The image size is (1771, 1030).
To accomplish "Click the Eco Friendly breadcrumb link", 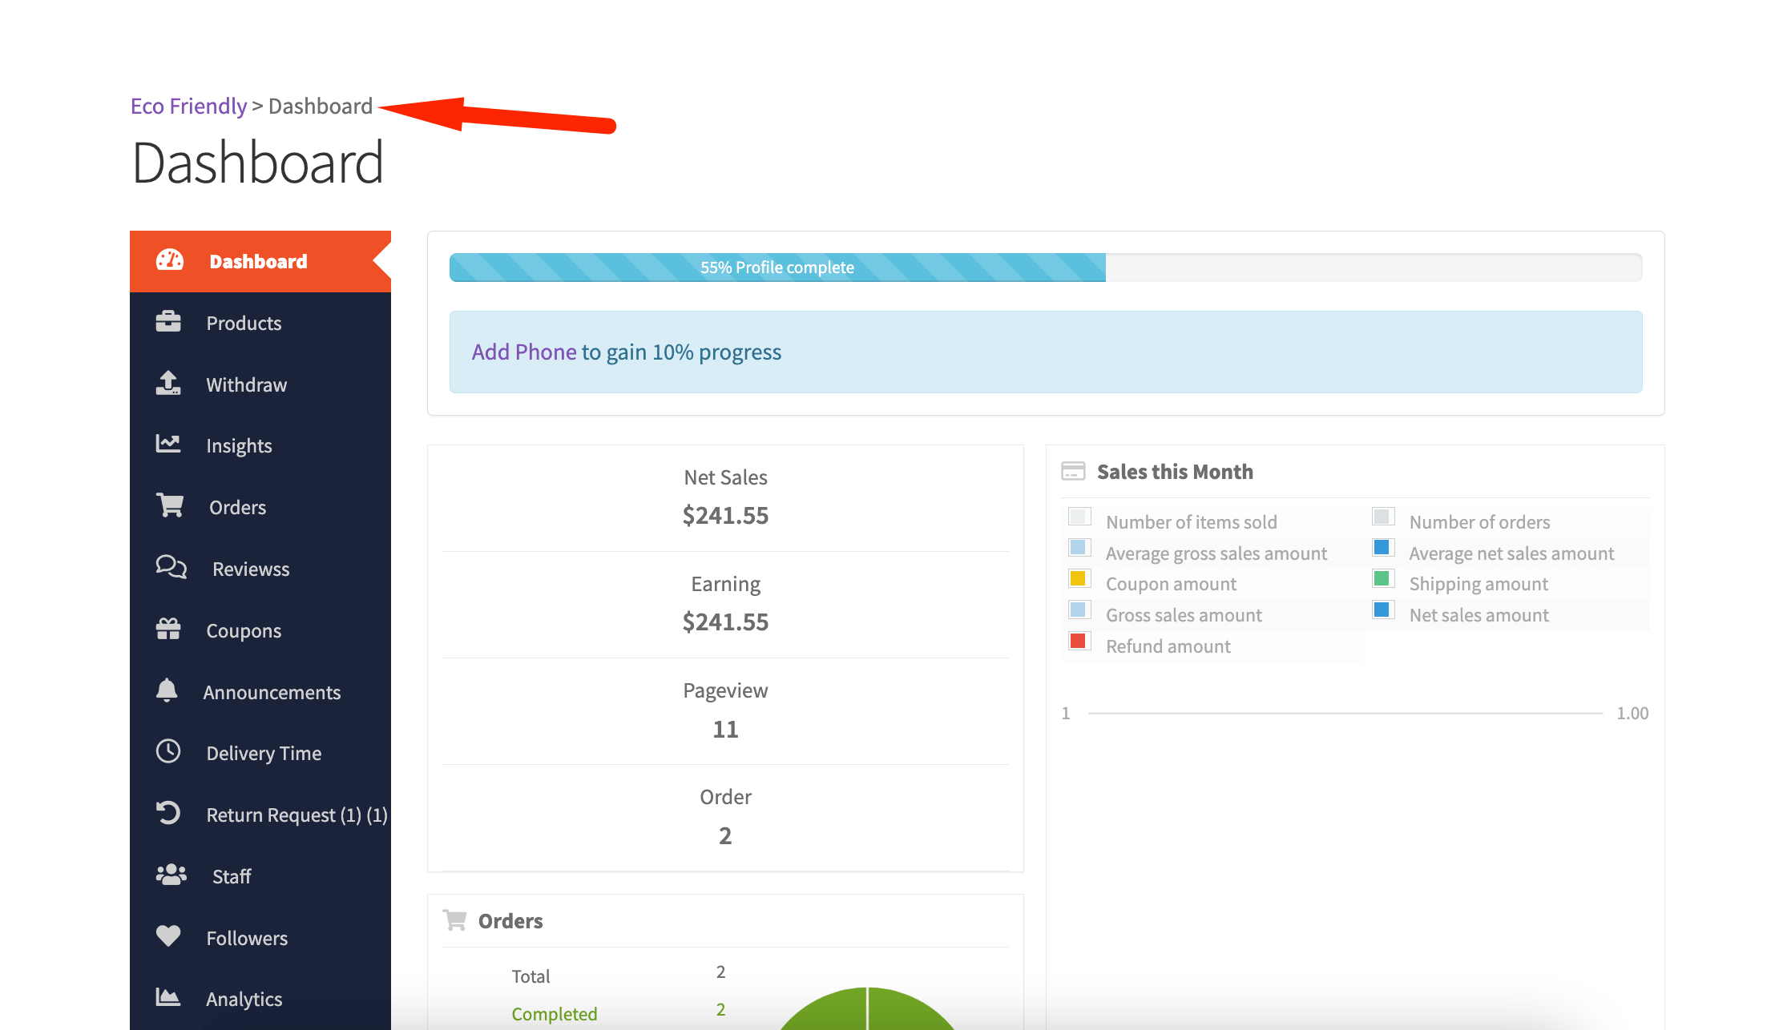I will point(189,106).
